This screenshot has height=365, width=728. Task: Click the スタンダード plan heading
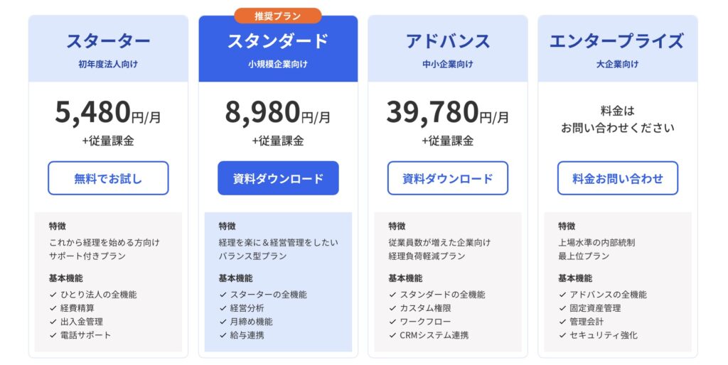(278, 41)
